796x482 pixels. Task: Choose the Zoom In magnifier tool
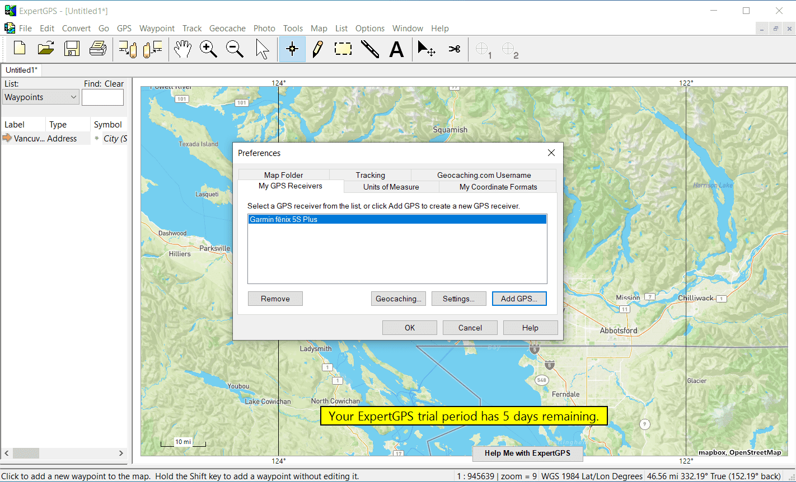208,49
